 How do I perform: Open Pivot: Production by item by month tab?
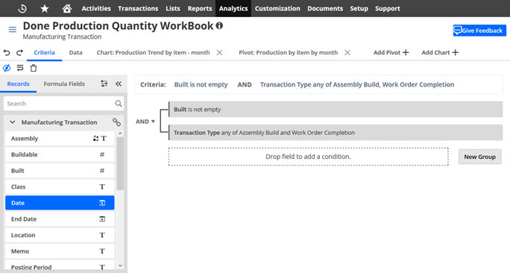[x=288, y=52]
